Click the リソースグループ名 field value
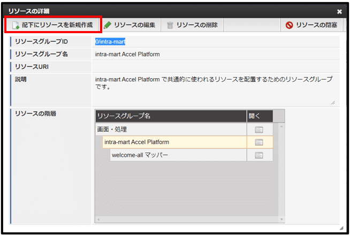Viewport: 350px width, 236px height. pos(127,54)
